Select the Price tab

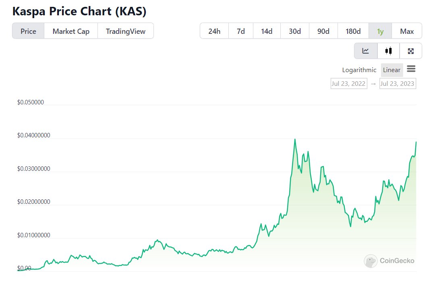28,31
